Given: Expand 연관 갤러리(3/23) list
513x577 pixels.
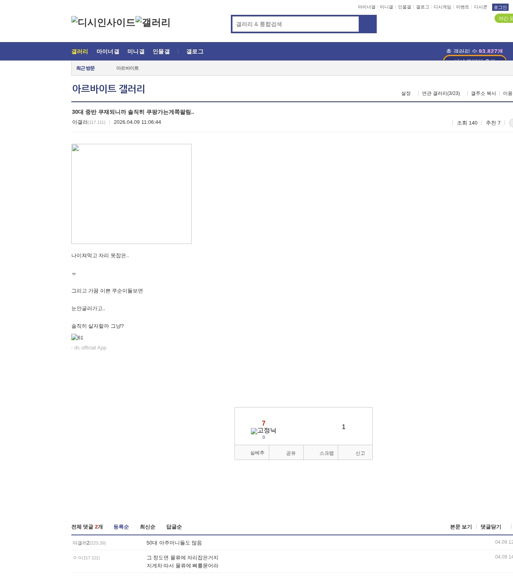Looking at the screenshot, I should coord(441,93).
